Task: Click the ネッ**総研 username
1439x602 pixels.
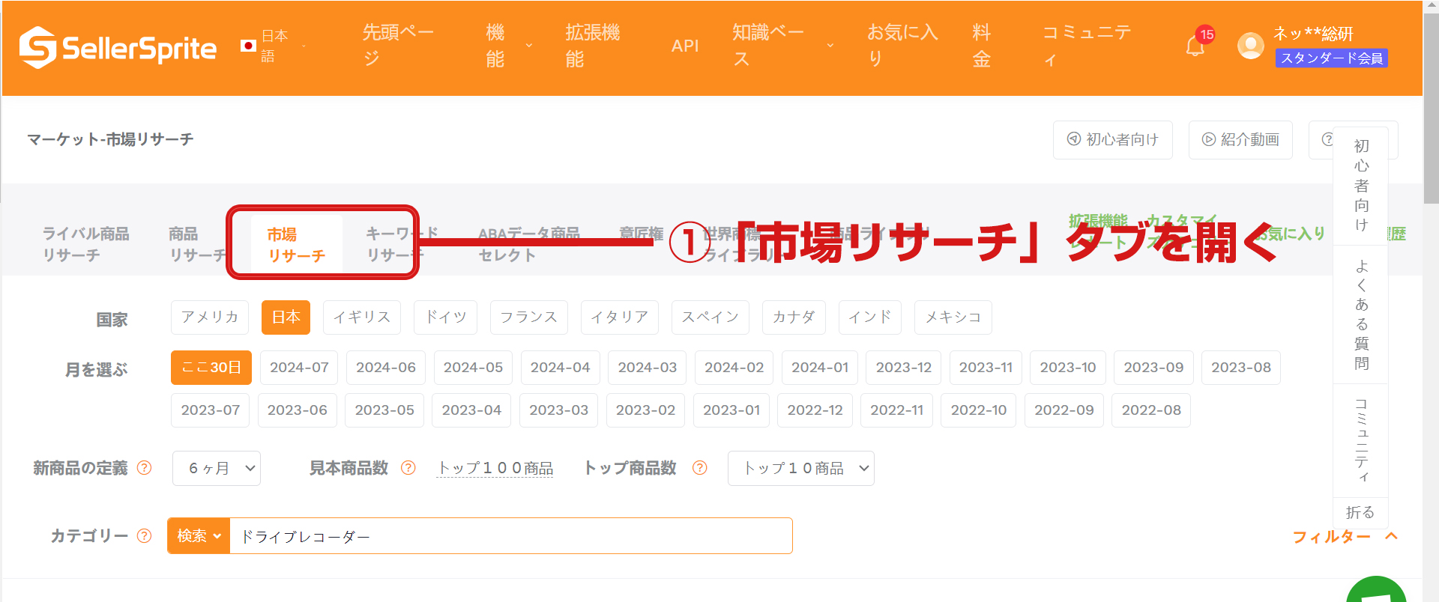Action: (x=1313, y=34)
